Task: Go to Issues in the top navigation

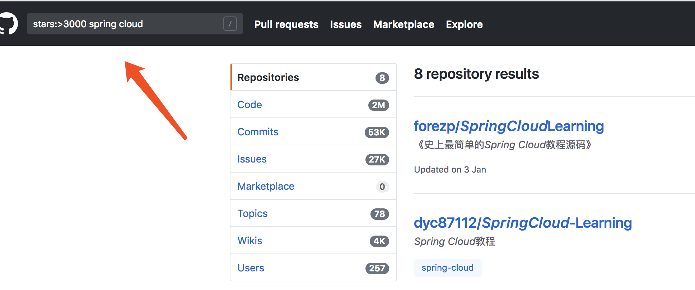Action: pos(346,24)
